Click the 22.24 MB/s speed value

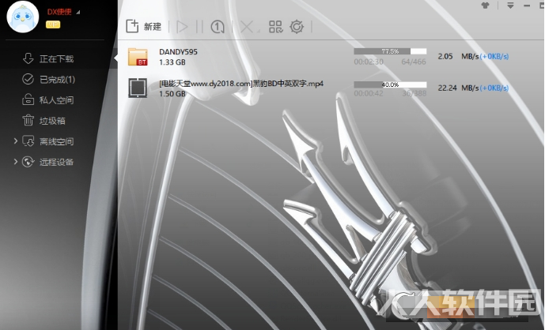(458, 88)
